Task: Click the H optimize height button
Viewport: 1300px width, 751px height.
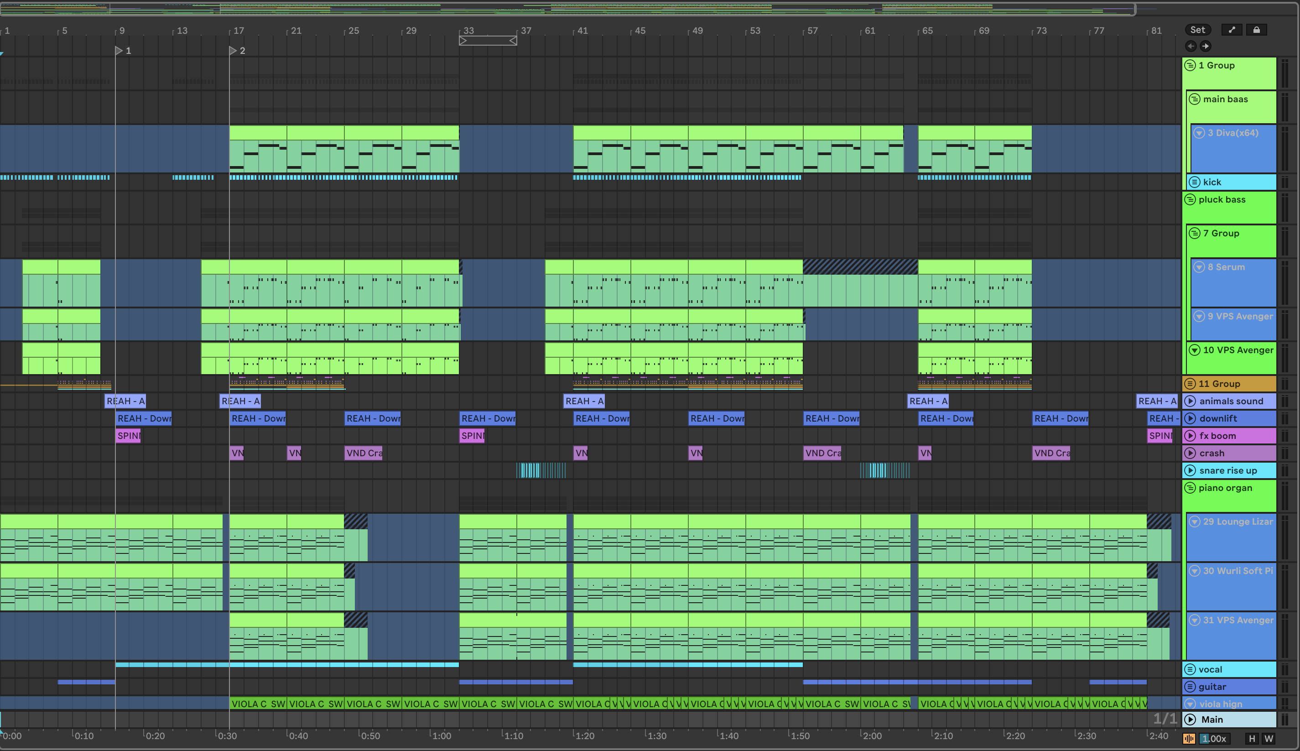Action: tap(1252, 739)
